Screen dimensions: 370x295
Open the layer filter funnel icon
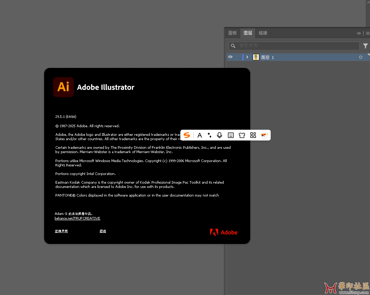coord(365,46)
